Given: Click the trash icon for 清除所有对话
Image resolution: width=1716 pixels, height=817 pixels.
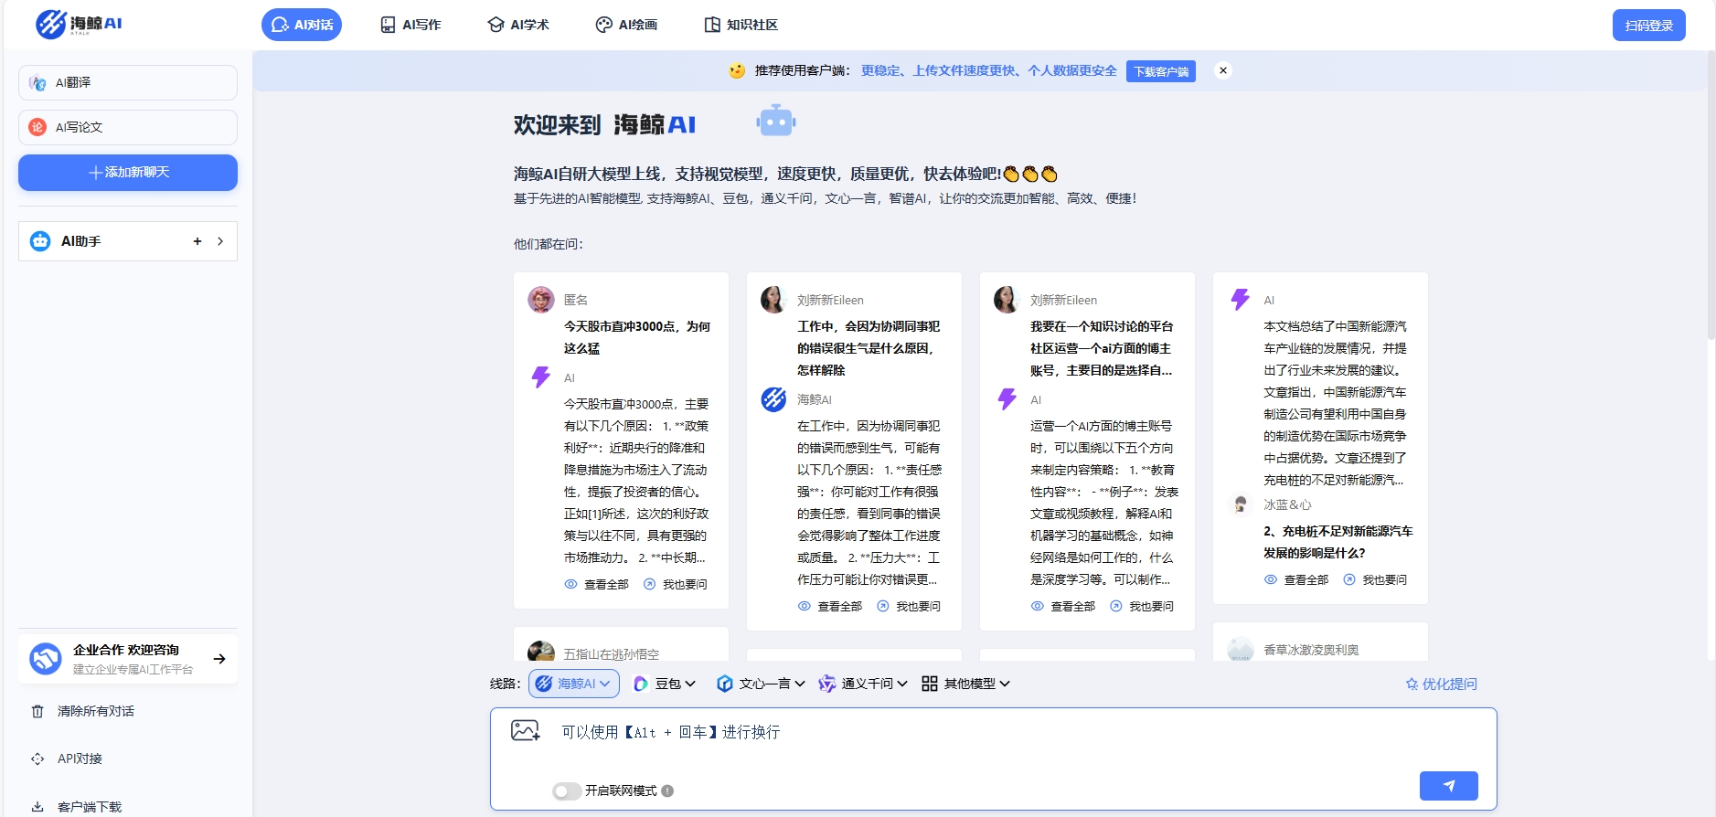Looking at the screenshot, I should point(37,711).
